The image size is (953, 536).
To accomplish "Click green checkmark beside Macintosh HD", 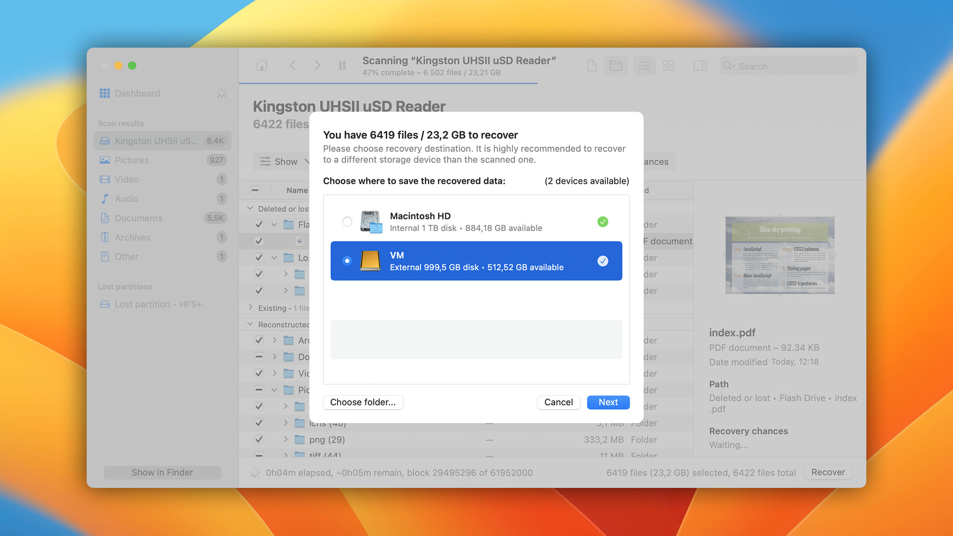I will pos(603,222).
